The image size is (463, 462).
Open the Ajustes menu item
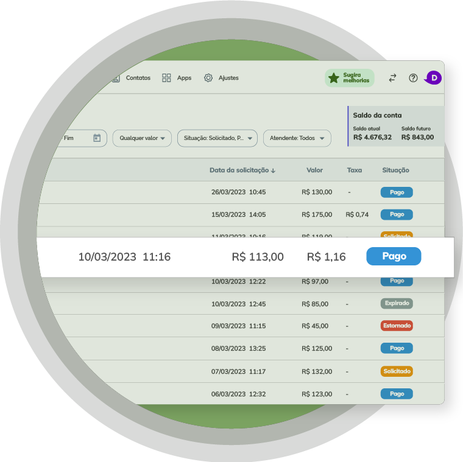(x=228, y=78)
